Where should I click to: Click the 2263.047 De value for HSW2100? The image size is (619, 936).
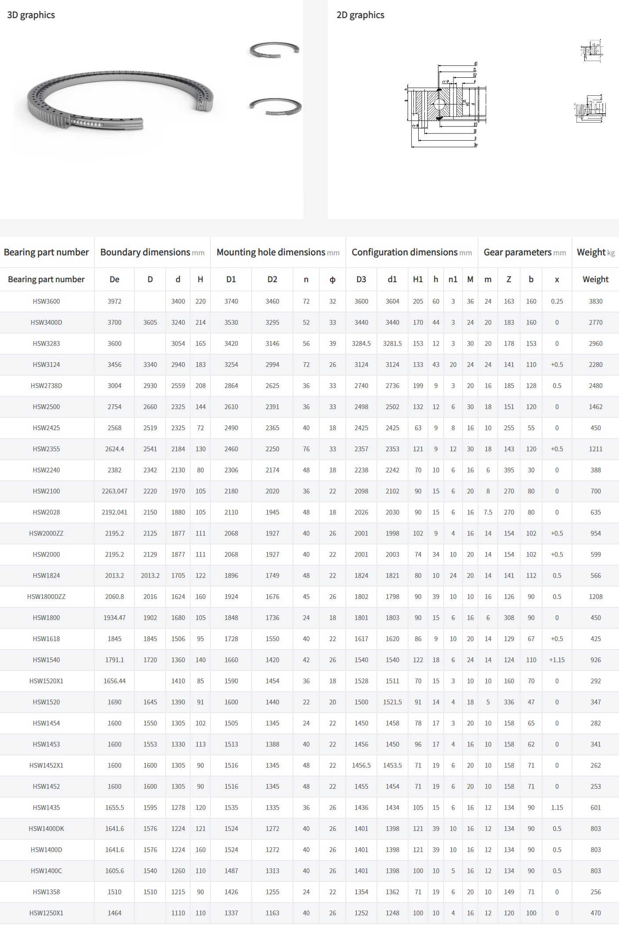coord(115,491)
